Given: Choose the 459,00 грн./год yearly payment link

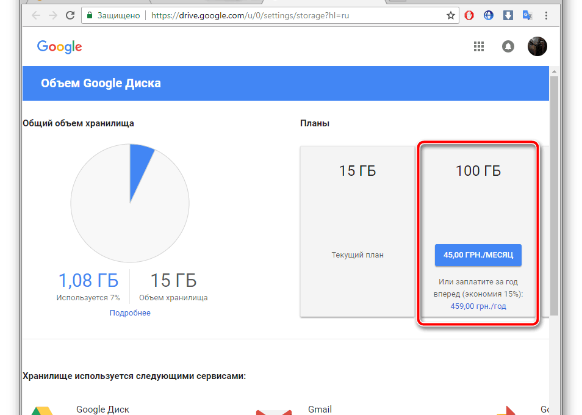Looking at the screenshot, I should click(478, 306).
